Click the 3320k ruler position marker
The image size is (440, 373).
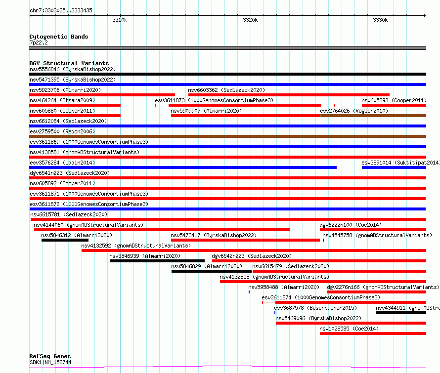point(250,20)
